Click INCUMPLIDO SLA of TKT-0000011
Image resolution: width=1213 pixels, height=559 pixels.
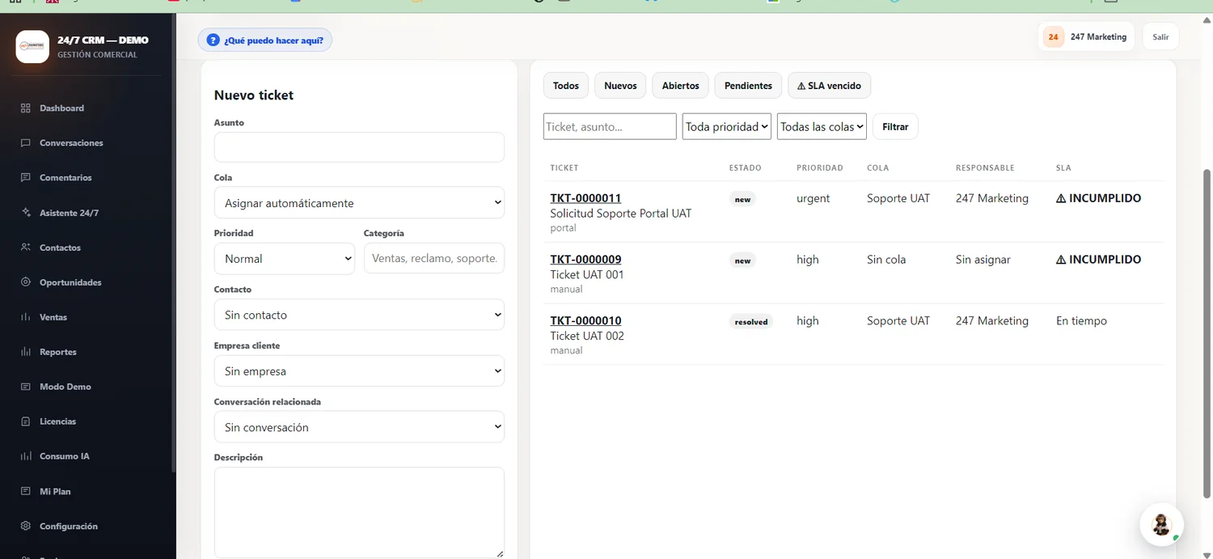(x=1098, y=198)
